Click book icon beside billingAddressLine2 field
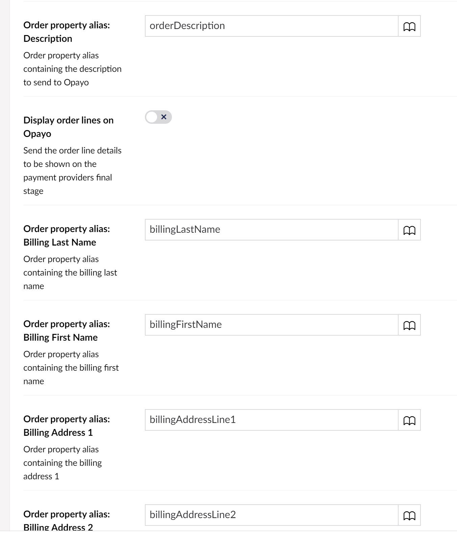Screen dimensions: 457x540 click(x=409, y=515)
